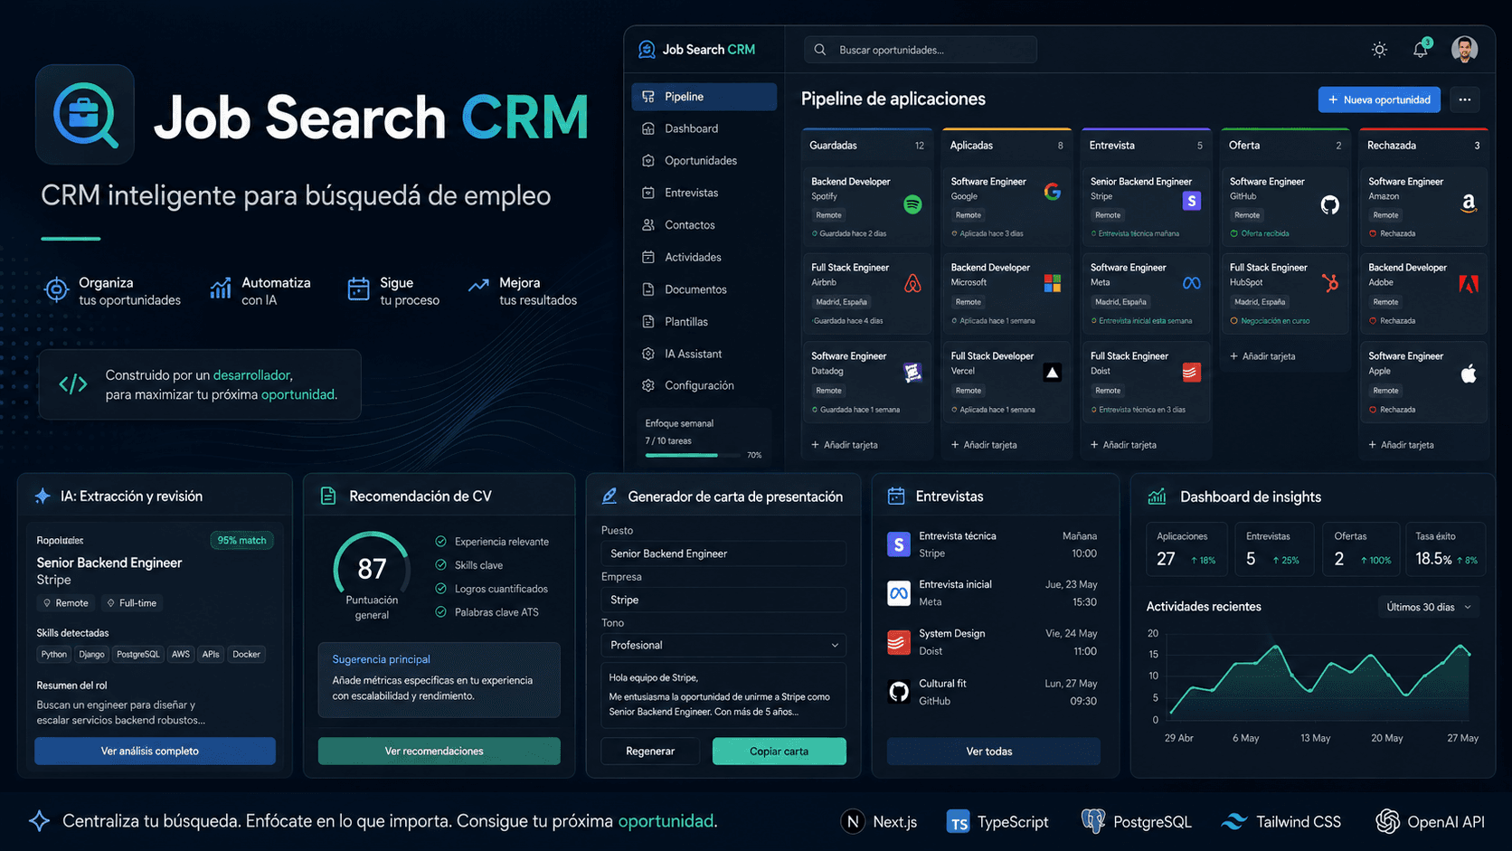Image resolution: width=1512 pixels, height=851 pixels.
Task: Add a card in the Oferta column
Action: 1262,356
